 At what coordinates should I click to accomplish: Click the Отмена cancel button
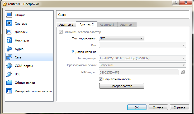click(x=158, y=107)
